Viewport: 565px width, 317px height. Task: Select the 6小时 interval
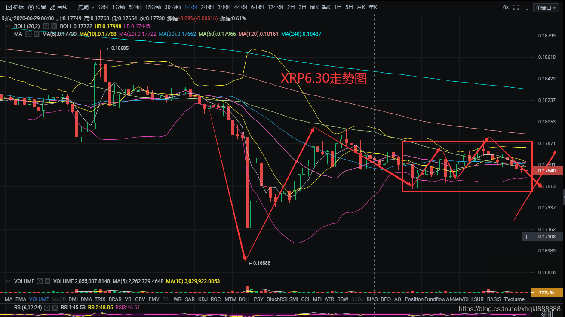click(257, 7)
